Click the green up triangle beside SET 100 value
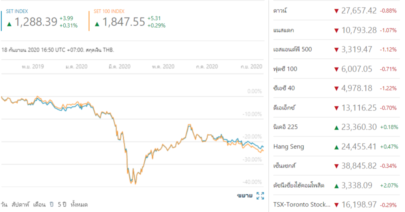This screenshot has height=212, width=405. [x=97, y=23]
